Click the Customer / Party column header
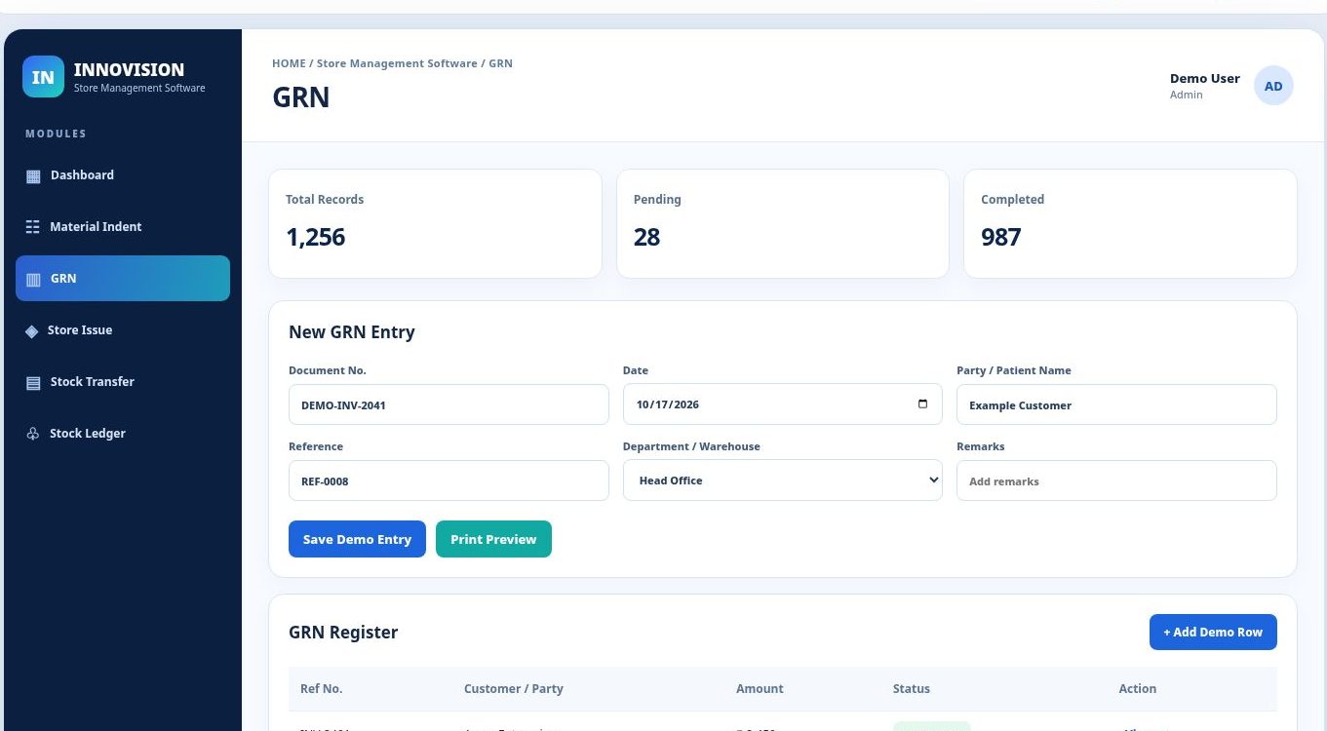Image resolution: width=1327 pixels, height=731 pixels. (514, 688)
